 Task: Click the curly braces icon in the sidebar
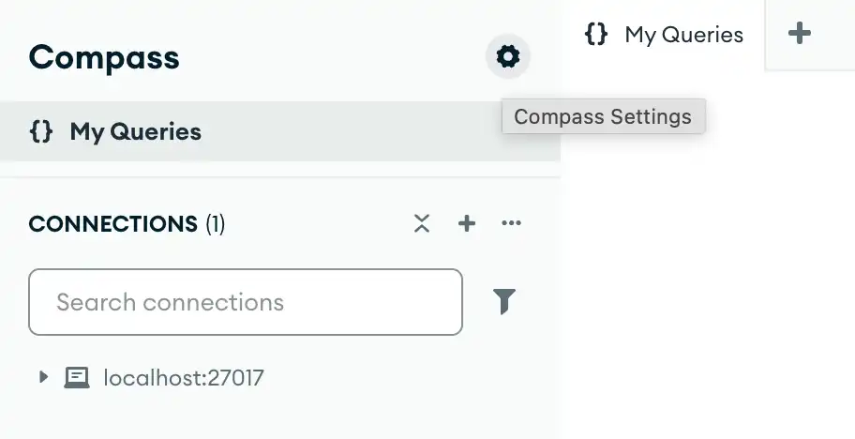[x=41, y=131]
